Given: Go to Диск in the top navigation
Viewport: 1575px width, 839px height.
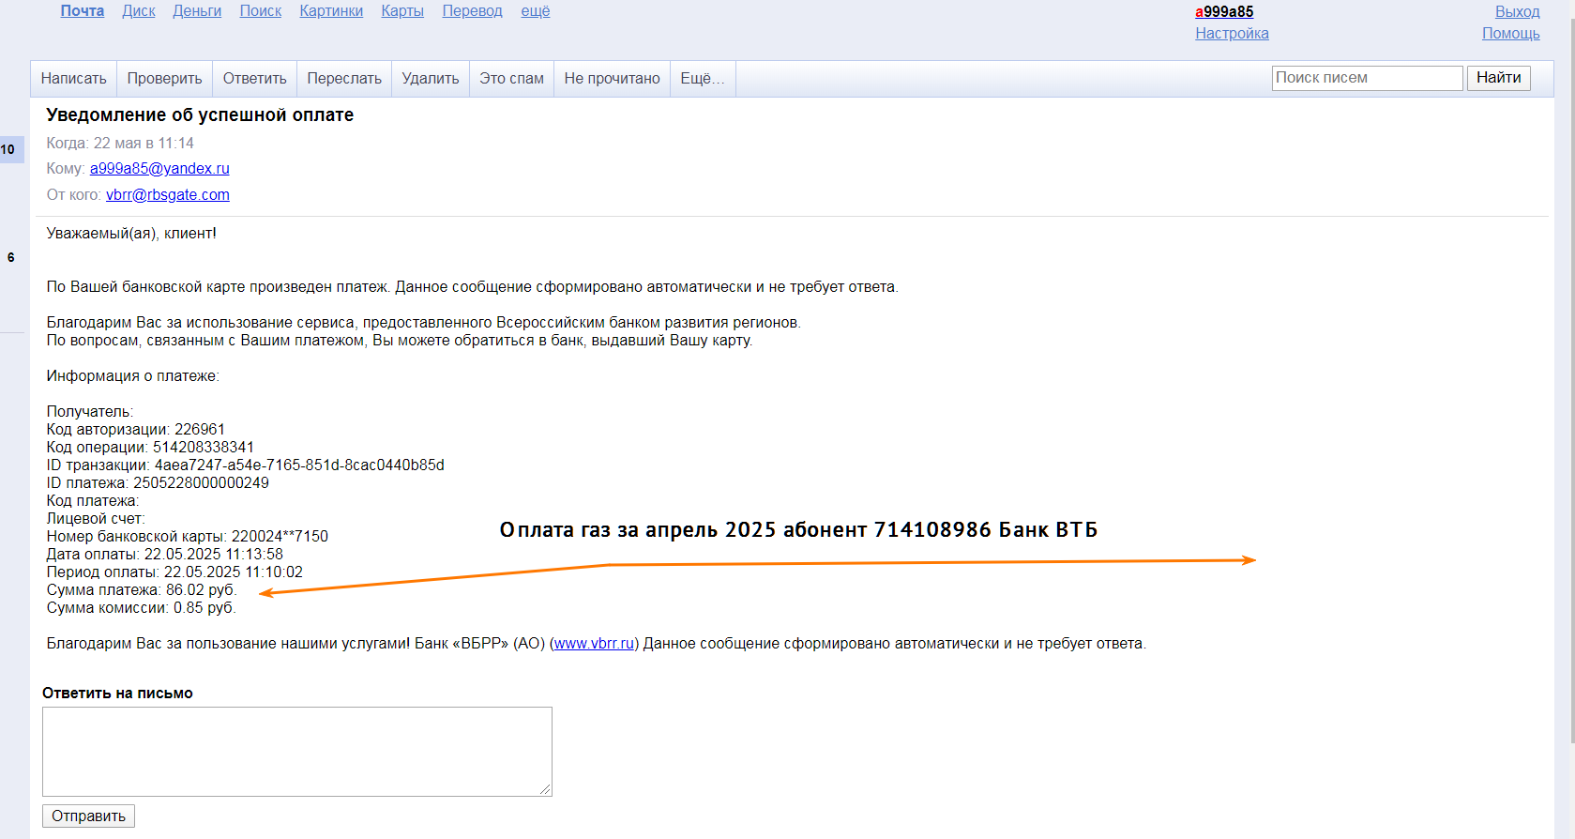Looking at the screenshot, I should coord(139,11).
